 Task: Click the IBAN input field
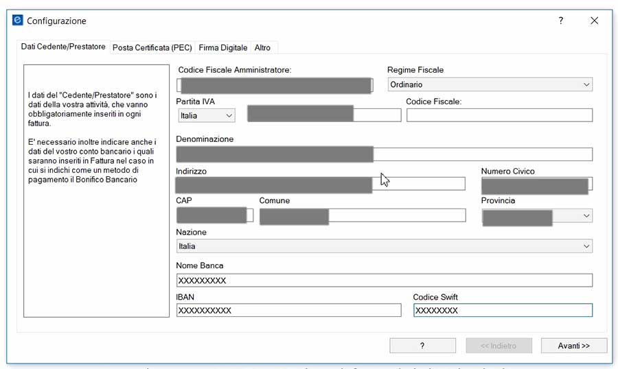289,310
